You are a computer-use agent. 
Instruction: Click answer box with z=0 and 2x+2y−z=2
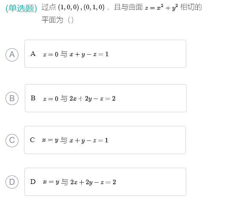pyautogui.click(x=106, y=98)
